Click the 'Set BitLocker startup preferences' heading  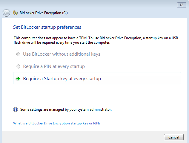[47, 27]
